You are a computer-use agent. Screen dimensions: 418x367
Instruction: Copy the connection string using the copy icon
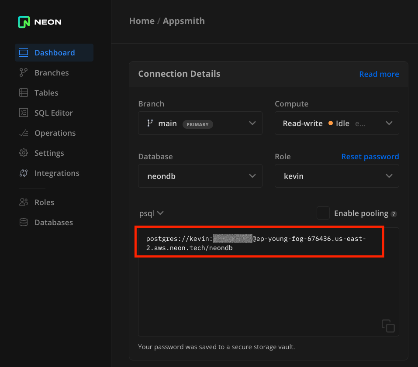click(388, 326)
